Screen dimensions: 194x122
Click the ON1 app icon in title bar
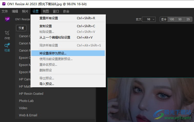pos(4,4)
